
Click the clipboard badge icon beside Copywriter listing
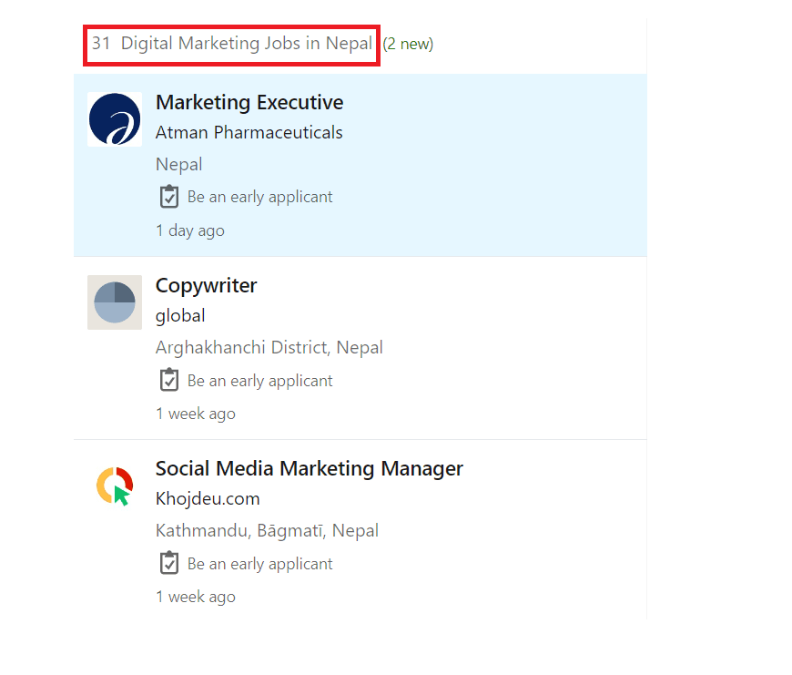(x=169, y=380)
